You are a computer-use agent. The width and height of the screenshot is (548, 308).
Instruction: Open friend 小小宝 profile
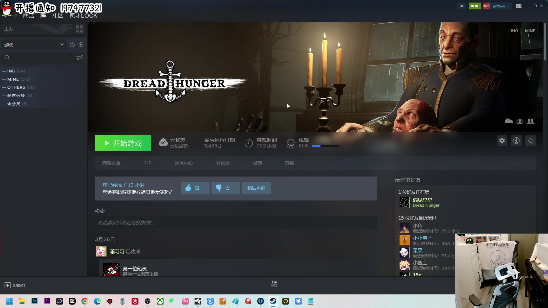(x=420, y=238)
